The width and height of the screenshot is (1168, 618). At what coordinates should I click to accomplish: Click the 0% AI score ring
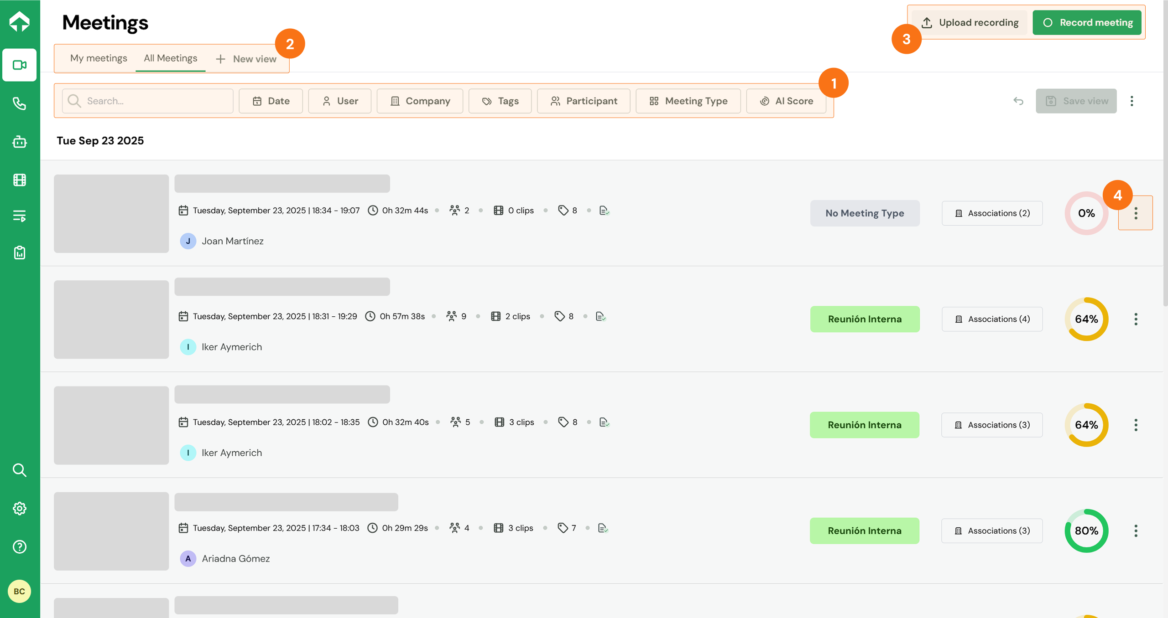click(1086, 213)
